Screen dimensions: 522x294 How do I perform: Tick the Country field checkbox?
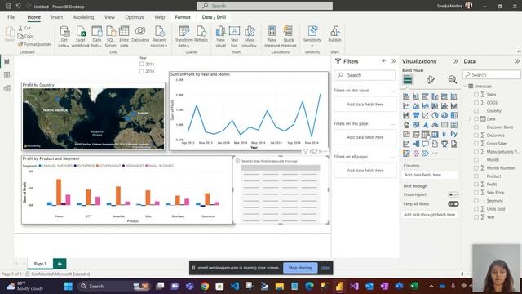point(476,111)
